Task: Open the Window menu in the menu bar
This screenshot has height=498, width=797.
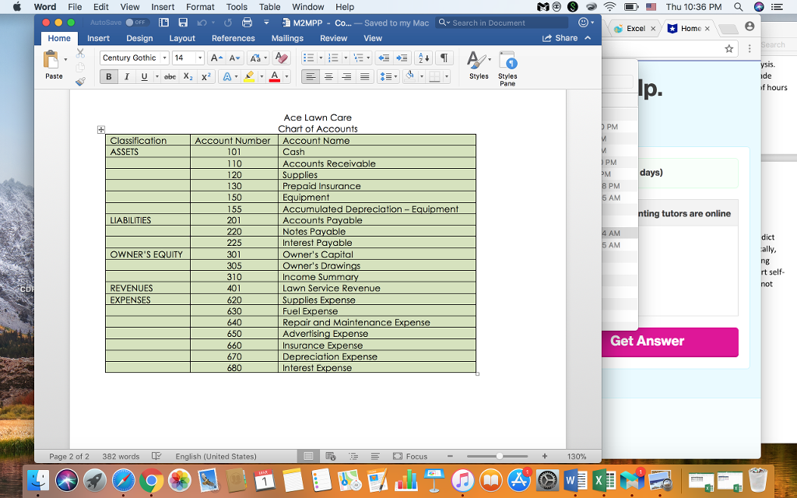Action: click(x=307, y=7)
